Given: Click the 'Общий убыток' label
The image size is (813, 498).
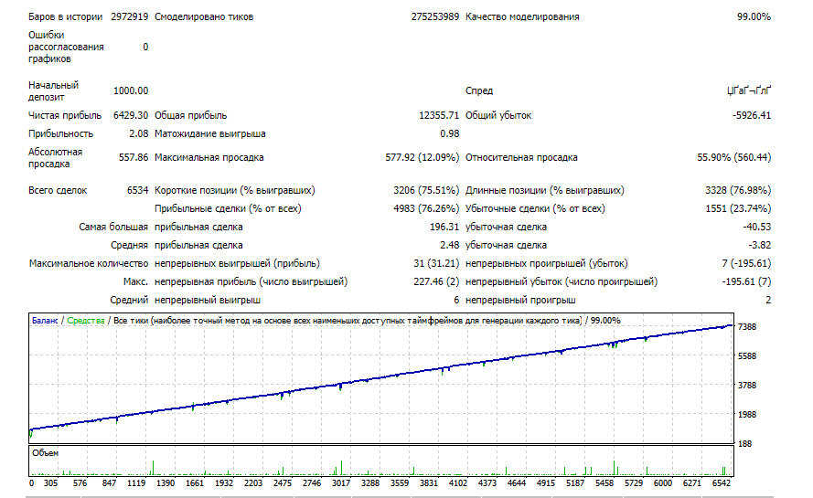Looking at the screenshot, I should 498,115.
